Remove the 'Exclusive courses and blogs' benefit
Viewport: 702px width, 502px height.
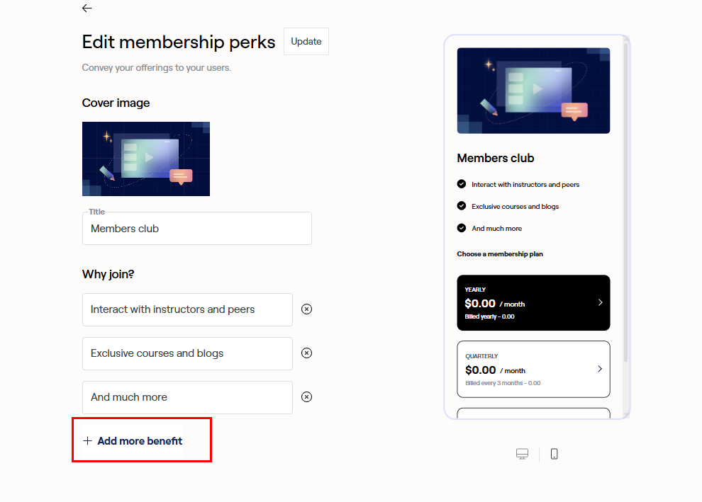[306, 353]
